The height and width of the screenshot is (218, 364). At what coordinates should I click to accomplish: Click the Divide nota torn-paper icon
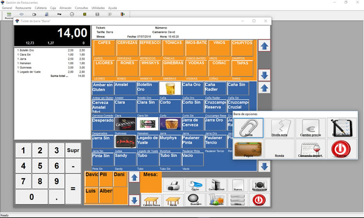280,128
